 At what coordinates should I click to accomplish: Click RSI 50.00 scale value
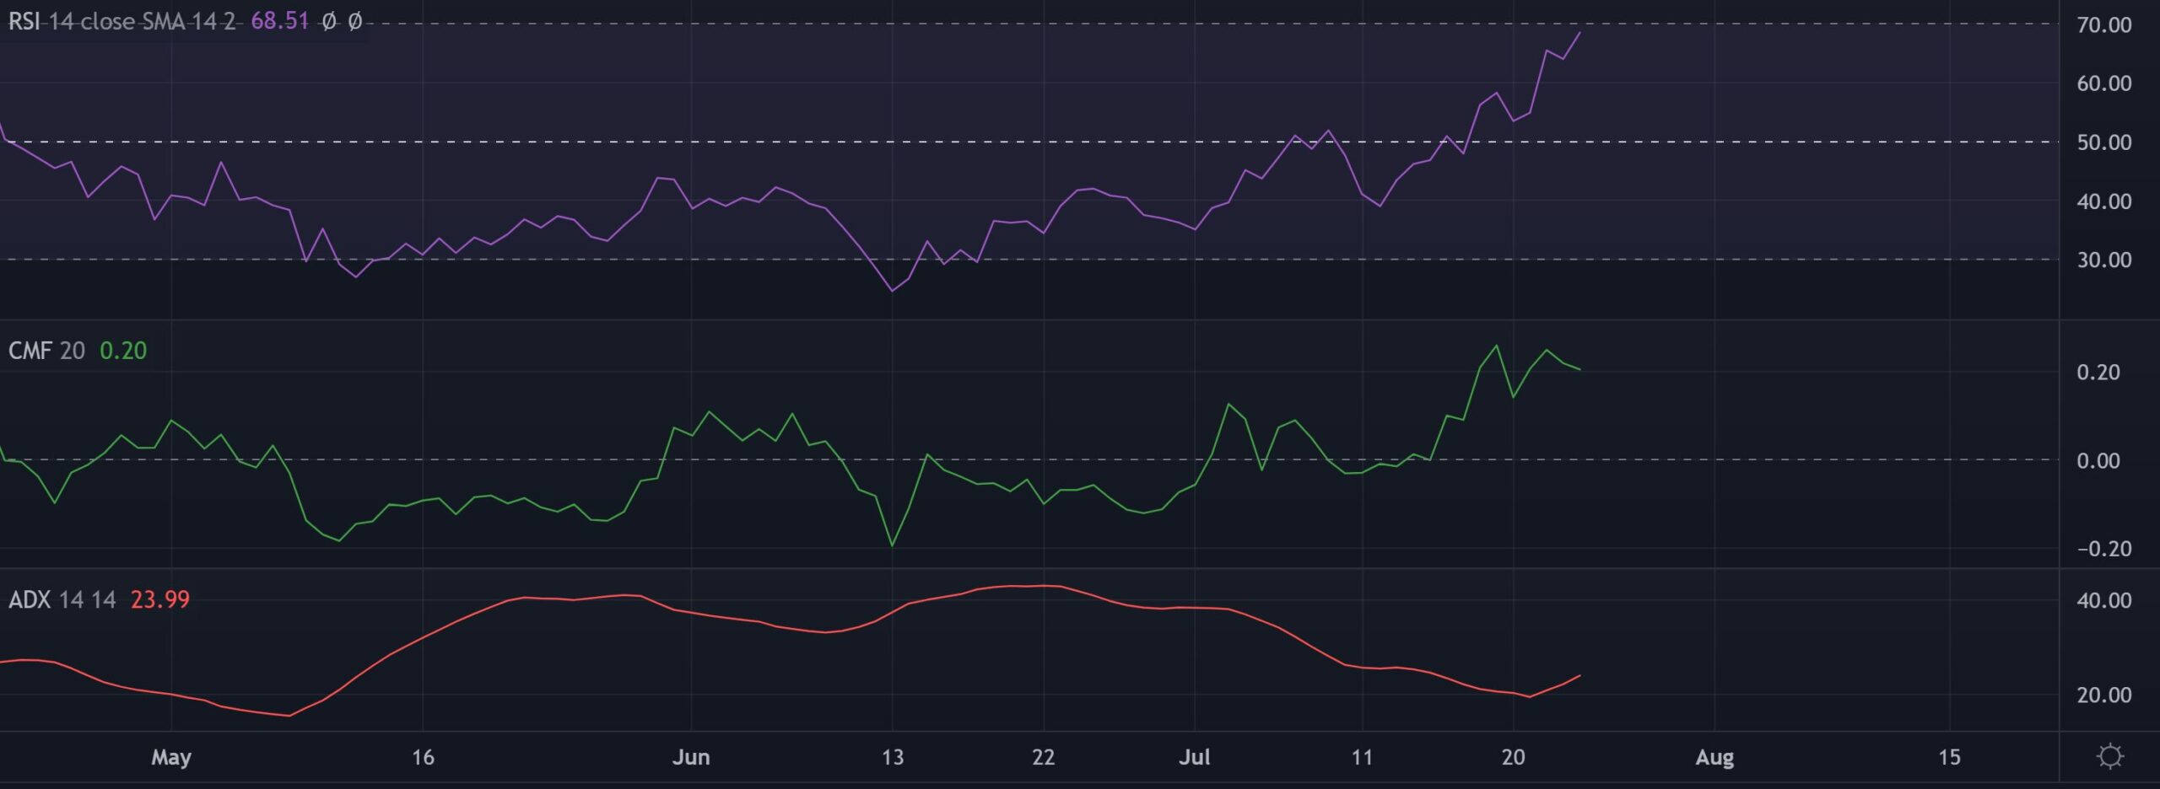tap(2104, 142)
